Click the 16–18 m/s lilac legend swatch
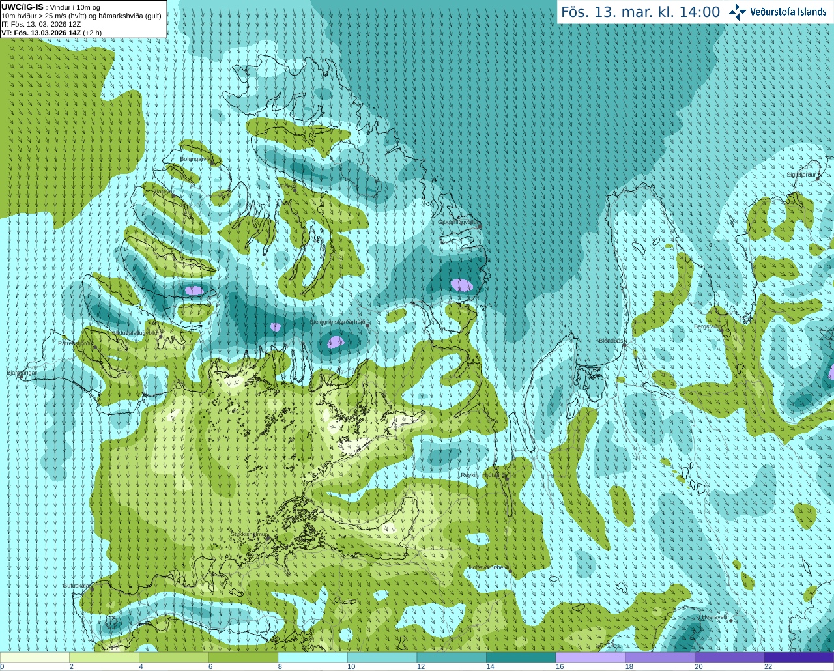 tap(590, 657)
